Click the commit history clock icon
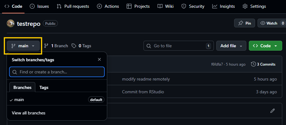The image size is (286, 125). pos(253,64)
